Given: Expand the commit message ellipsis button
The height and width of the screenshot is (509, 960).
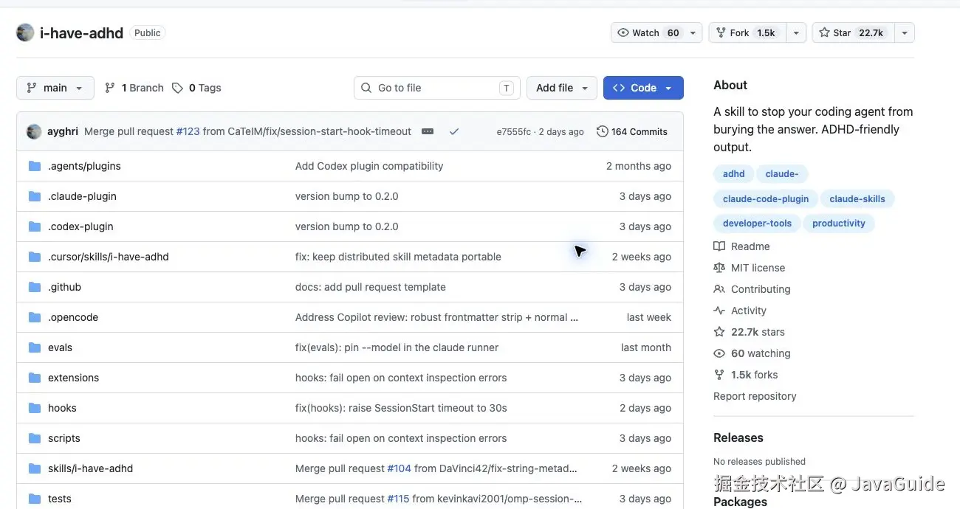Looking at the screenshot, I should pos(428,131).
